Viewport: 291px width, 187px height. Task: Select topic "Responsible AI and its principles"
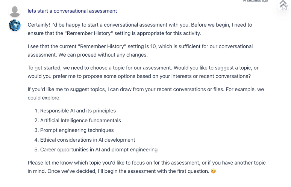(x=78, y=111)
